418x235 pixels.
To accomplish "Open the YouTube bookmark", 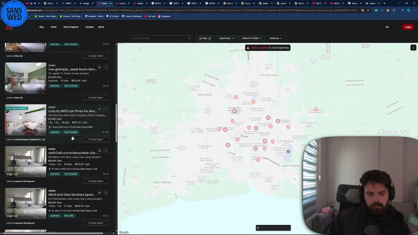I will click(x=150, y=16).
